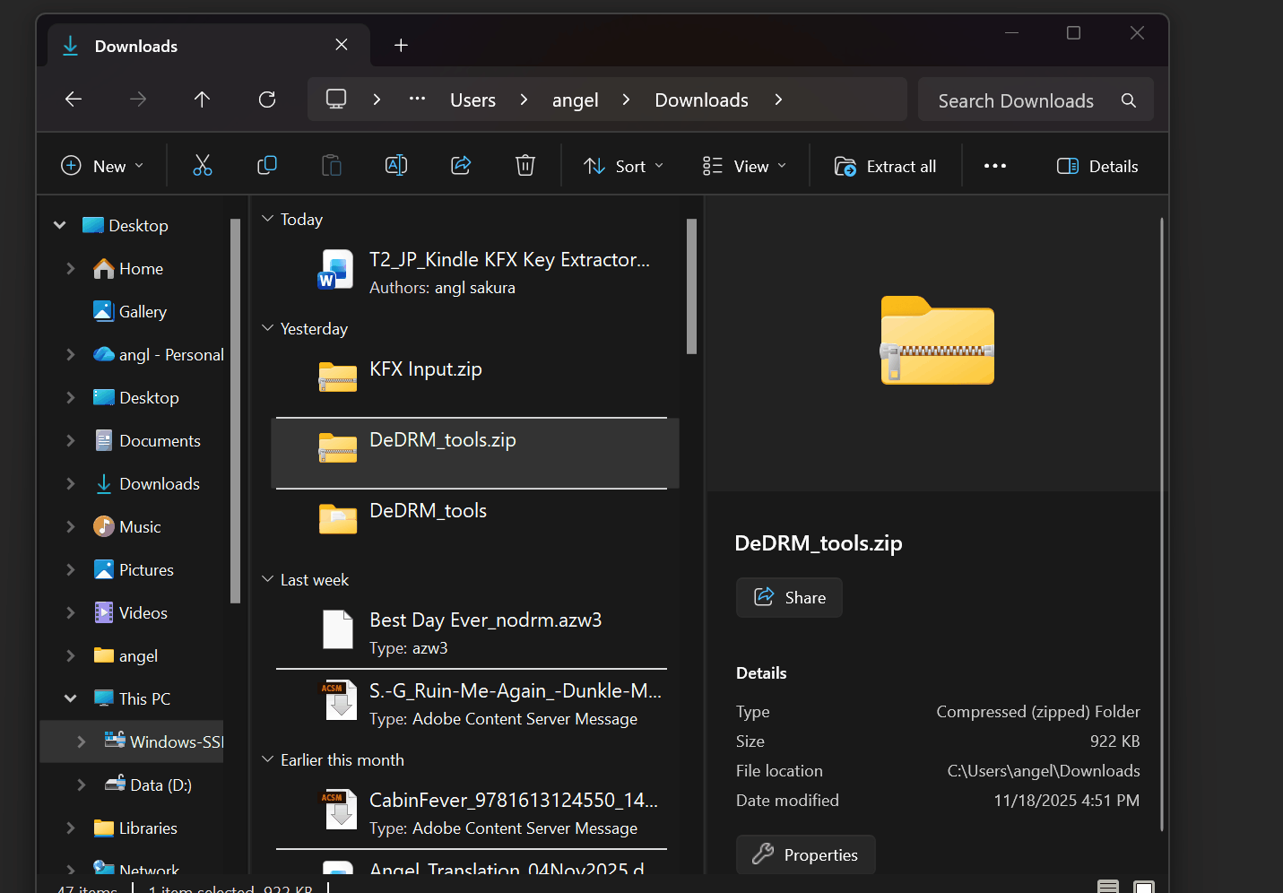Click the Delete trash can icon

525,166
